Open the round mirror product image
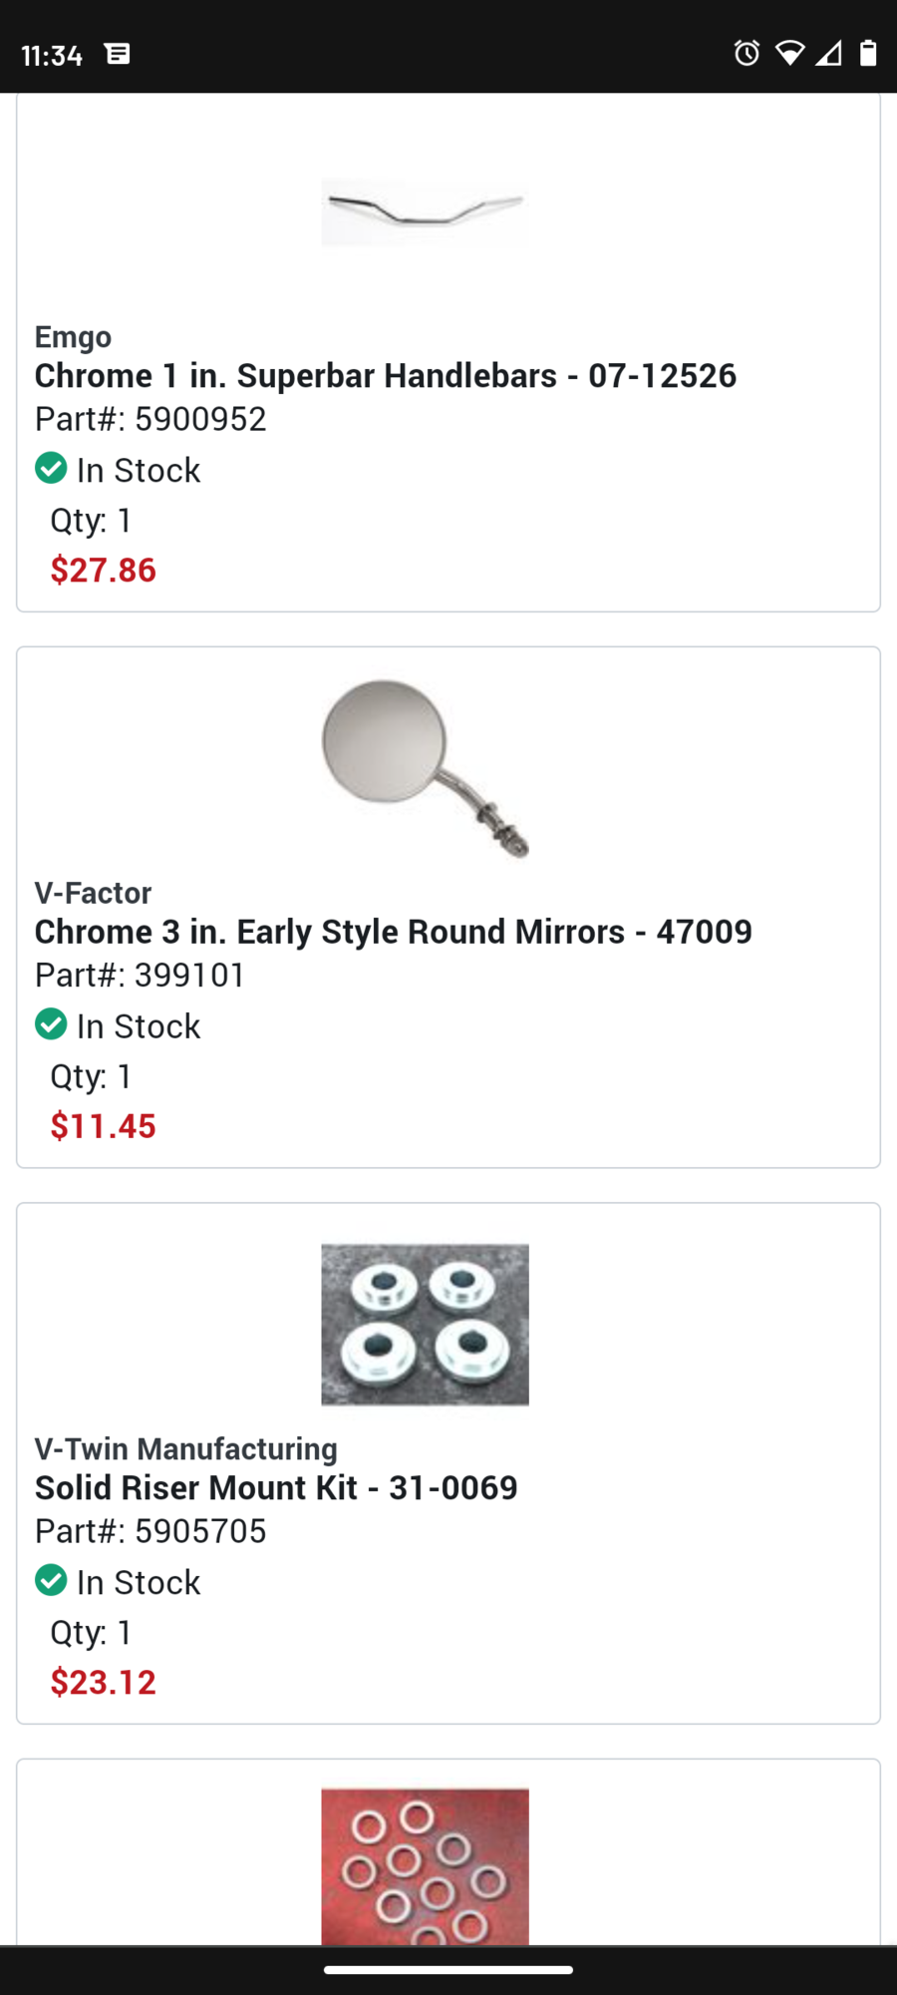 coord(425,768)
